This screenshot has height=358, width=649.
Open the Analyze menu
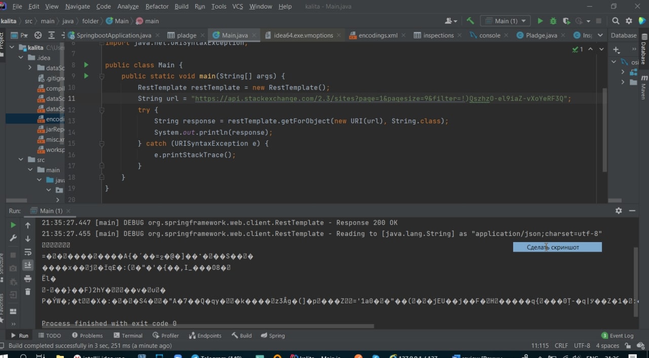tap(128, 6)
